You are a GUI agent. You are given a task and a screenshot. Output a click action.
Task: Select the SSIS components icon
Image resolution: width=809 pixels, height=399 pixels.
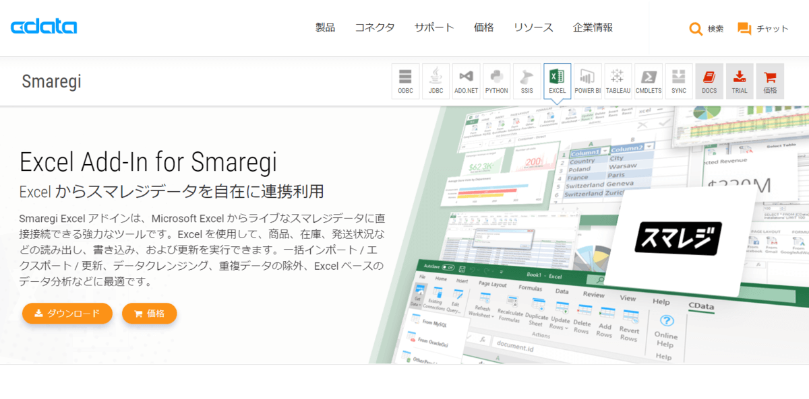tap(527, 81)
